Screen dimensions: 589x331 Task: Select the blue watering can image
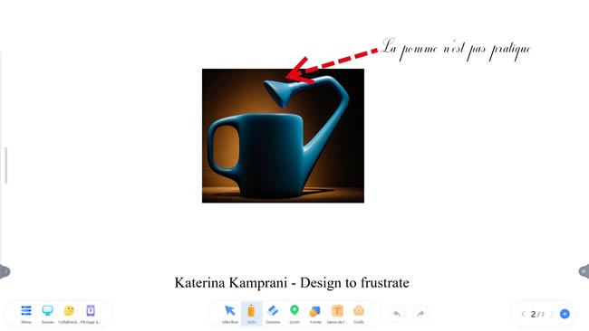coord(283,136)
